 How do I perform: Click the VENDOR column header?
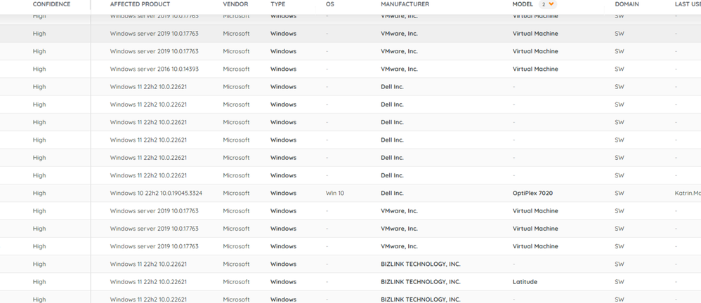pyautogui.click(x=235, y=4)
